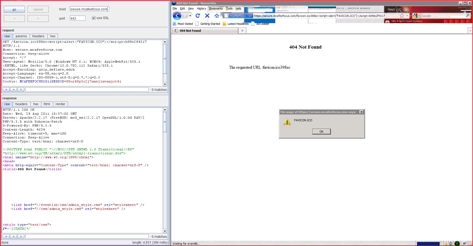Switch to the response render tab
This screenshot has width=473, height=246.
(60, 104)
